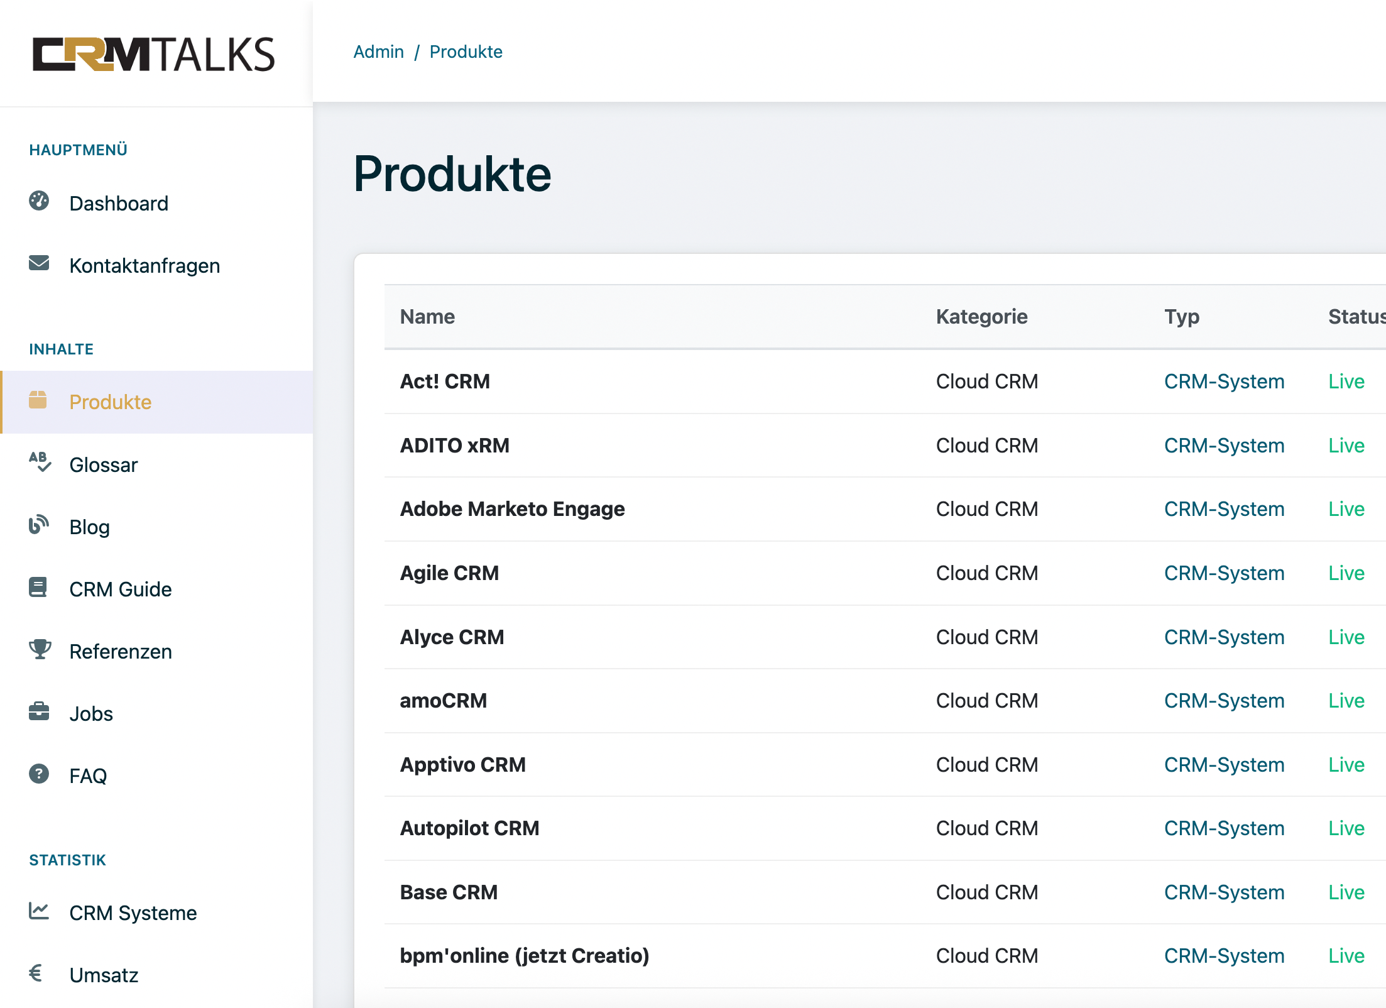1386x1008 pixels.
Task: Select the Autopilot CRM product name
Action: pos(470,828)
